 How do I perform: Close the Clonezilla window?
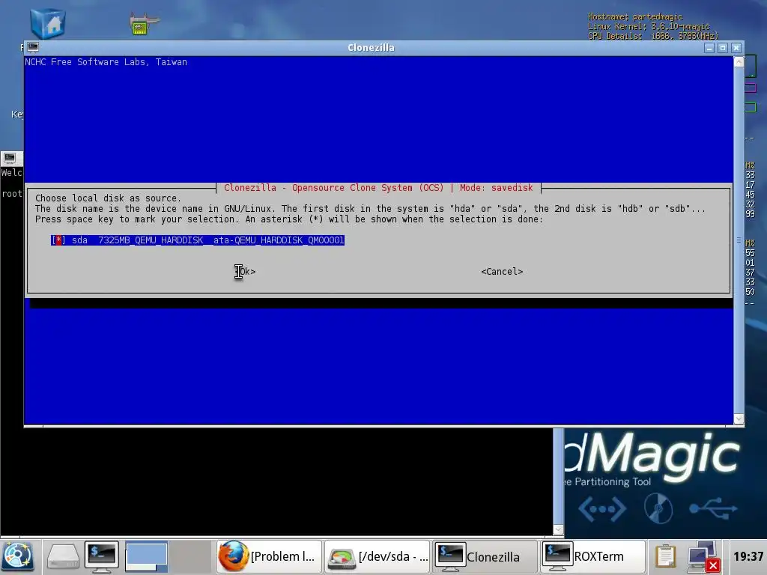click(736, 47)
